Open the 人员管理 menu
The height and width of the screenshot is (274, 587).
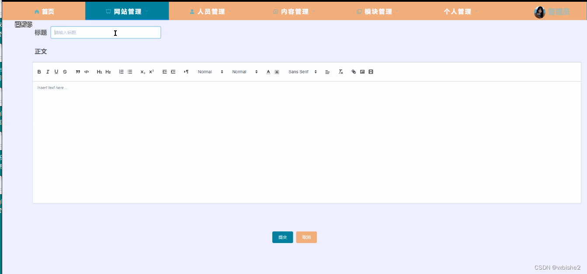[211, 12]
